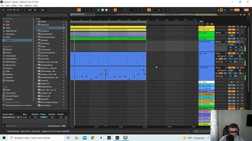Viewport: 252px width, 141px height.
Task: Expand the Spectrum device entry
Action: pos(36,25)
